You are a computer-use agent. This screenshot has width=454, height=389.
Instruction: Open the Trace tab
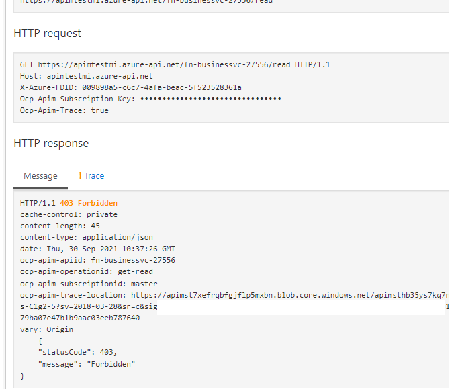tap(94, 176)
